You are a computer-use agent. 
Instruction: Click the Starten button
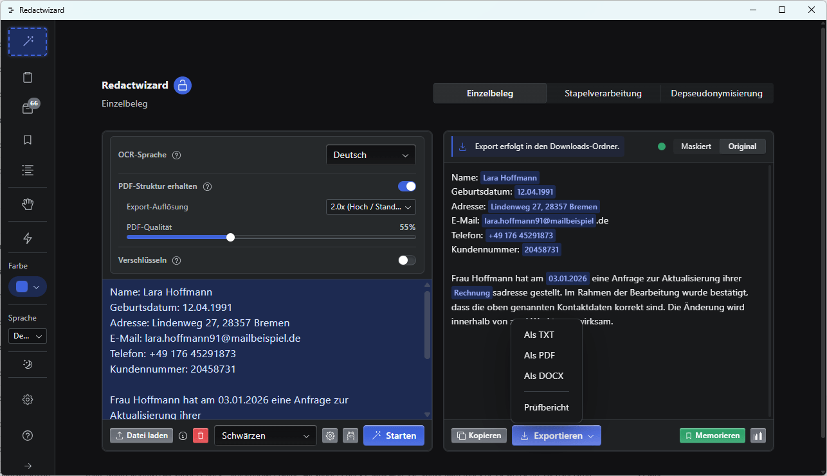click(x=394, y=436)
